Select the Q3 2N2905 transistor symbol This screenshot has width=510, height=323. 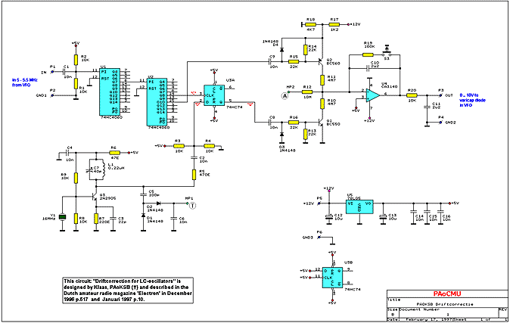(95, 197)
